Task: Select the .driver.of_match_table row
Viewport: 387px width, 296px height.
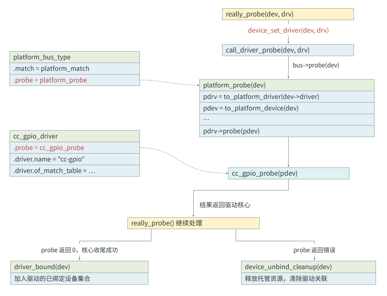Action: [75, 171]
